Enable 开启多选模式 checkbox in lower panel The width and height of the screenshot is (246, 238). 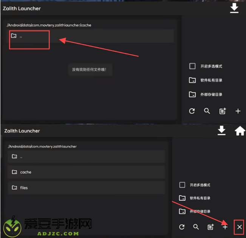(x=182, y=185)
